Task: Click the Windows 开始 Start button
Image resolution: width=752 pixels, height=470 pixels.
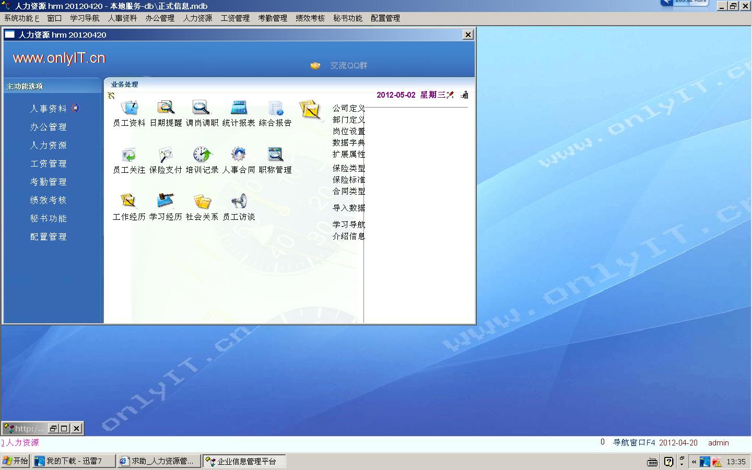Action: pyautogui.click(x=15, y=461)
